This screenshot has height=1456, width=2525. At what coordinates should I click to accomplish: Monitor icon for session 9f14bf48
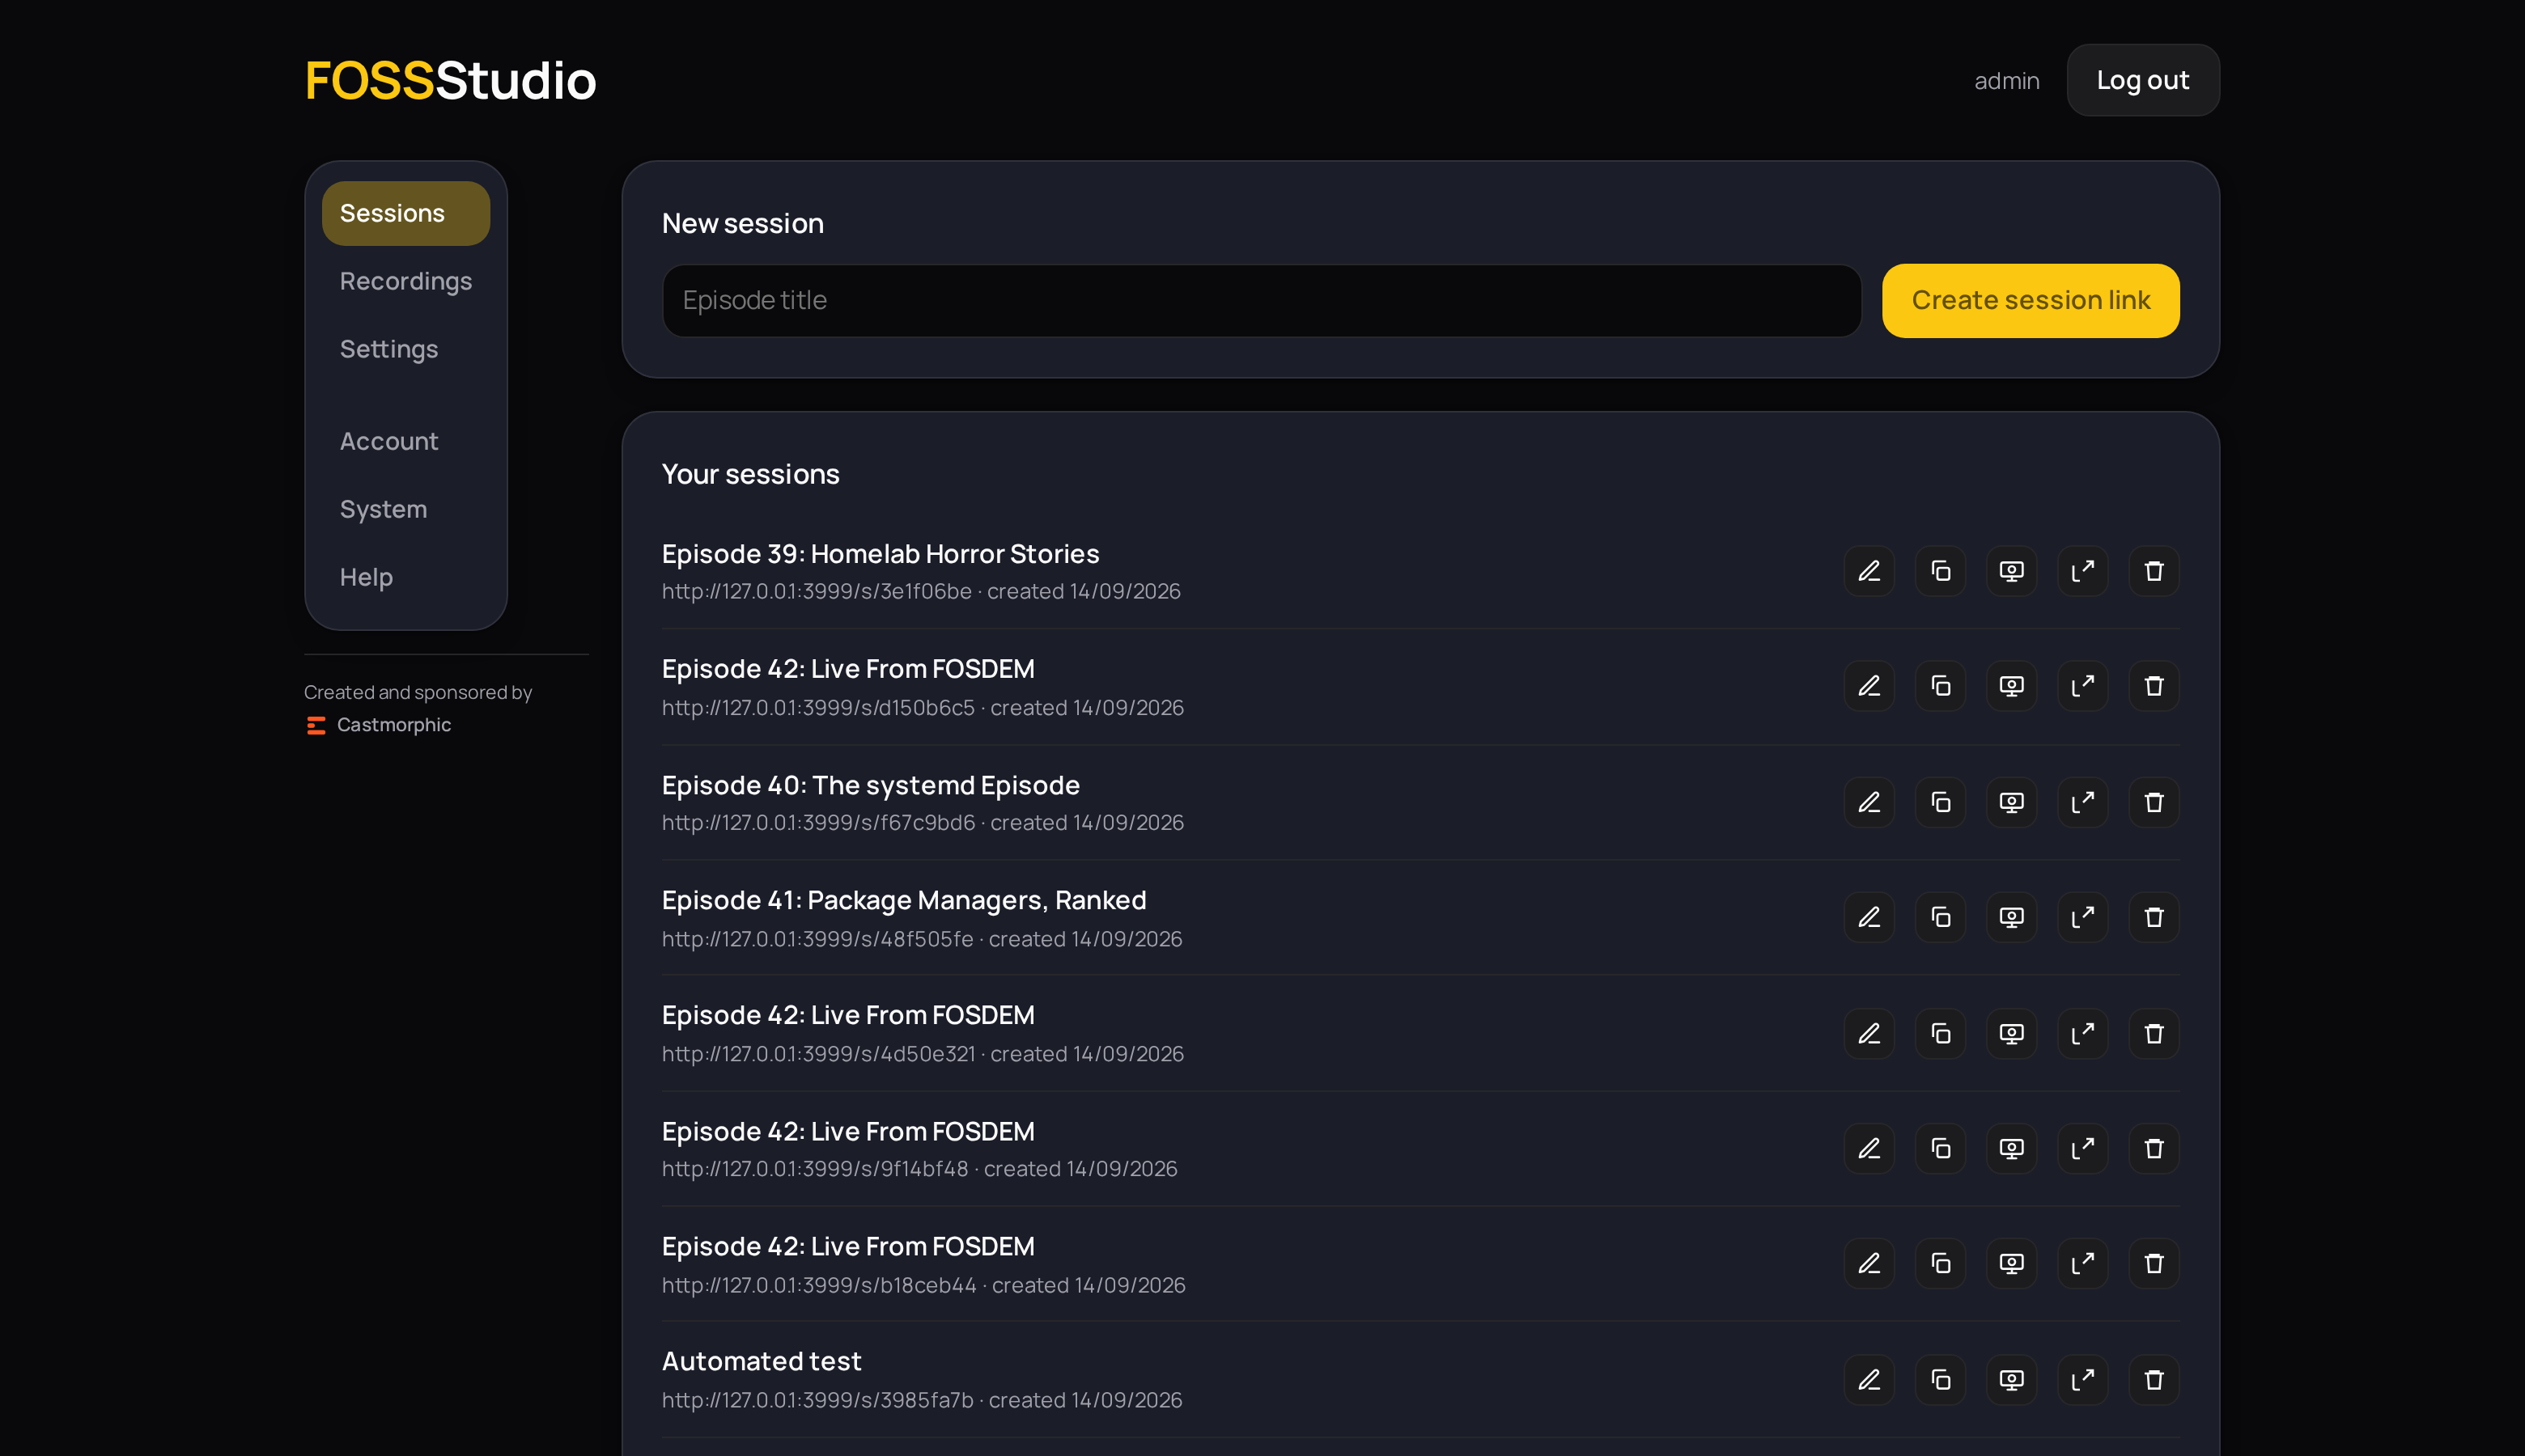point(2011,1148)
